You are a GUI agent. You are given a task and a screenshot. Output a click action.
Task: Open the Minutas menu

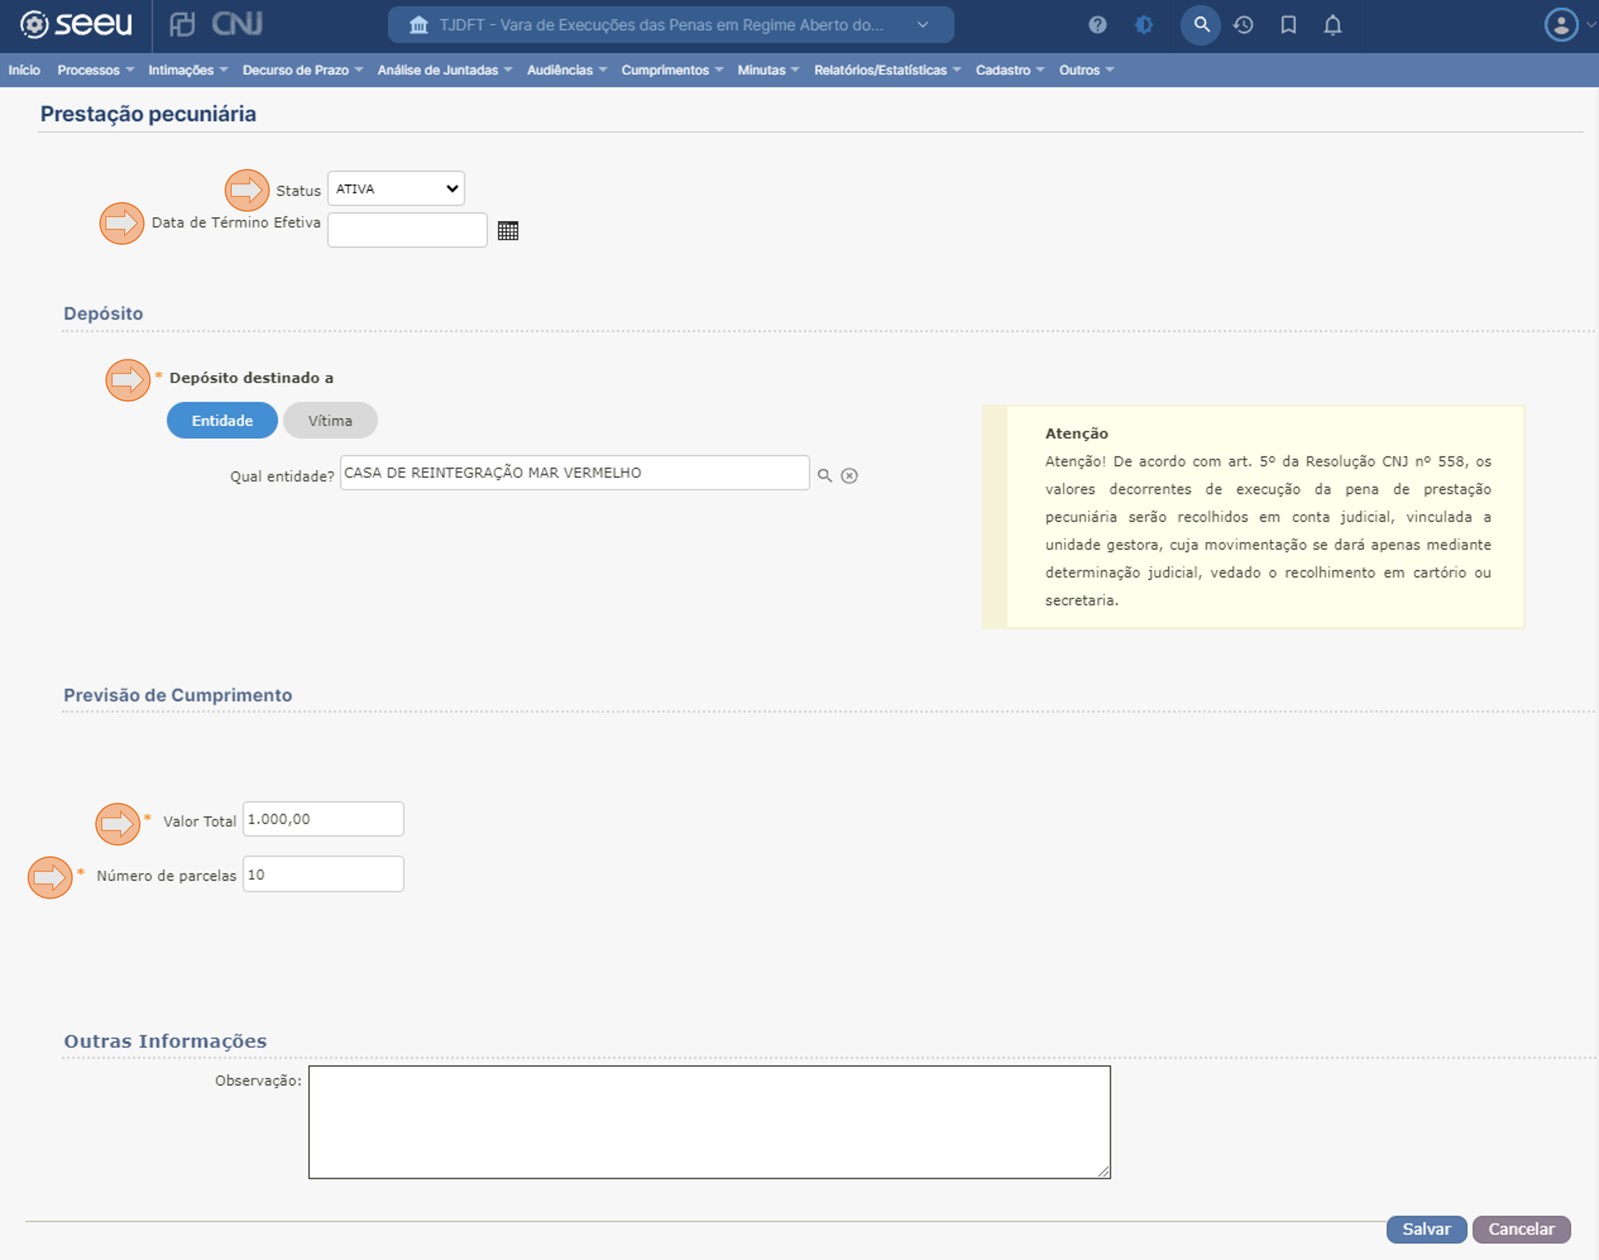click(768, 70)
